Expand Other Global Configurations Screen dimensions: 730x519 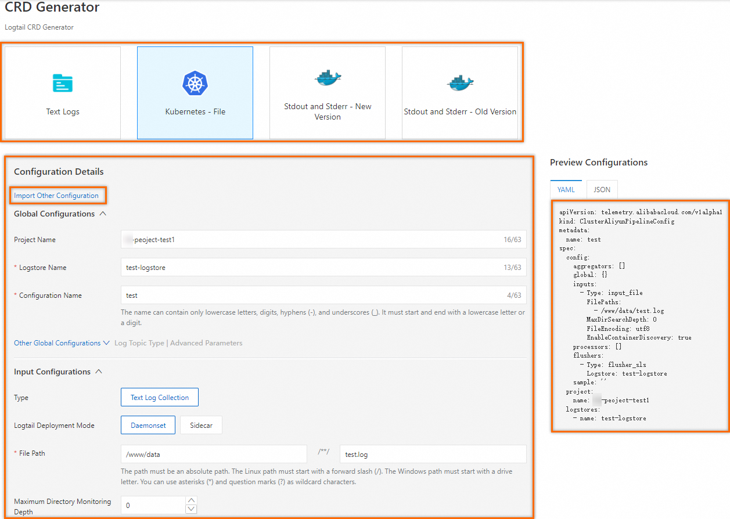[62, 343]
